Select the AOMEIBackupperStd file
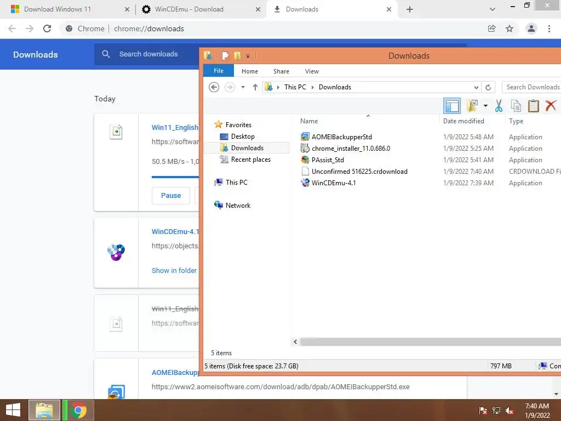The width and height of the screenshot is (561, 421). (x=341, y=136)
